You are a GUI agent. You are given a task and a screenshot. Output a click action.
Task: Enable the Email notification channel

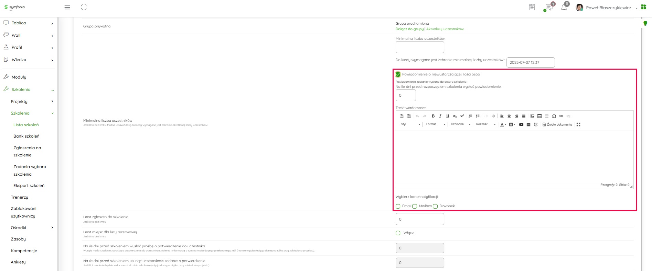398,206
